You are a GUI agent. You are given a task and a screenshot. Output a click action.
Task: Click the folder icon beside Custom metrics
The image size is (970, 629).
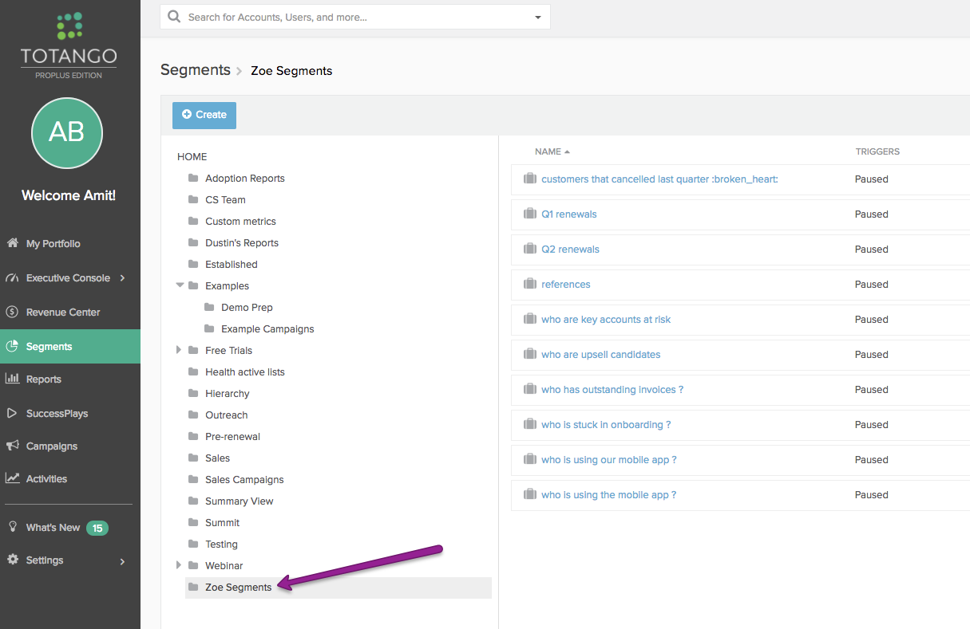point(192,221)
